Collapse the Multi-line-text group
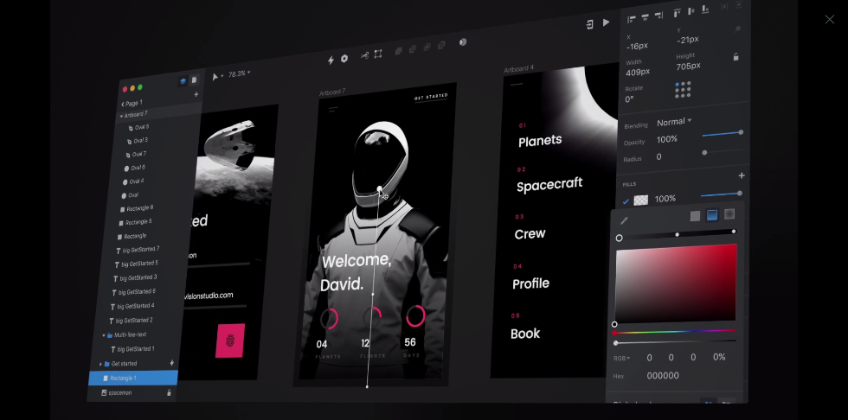The height and width of the screenshot is (420, 848). tap(104, 335)
